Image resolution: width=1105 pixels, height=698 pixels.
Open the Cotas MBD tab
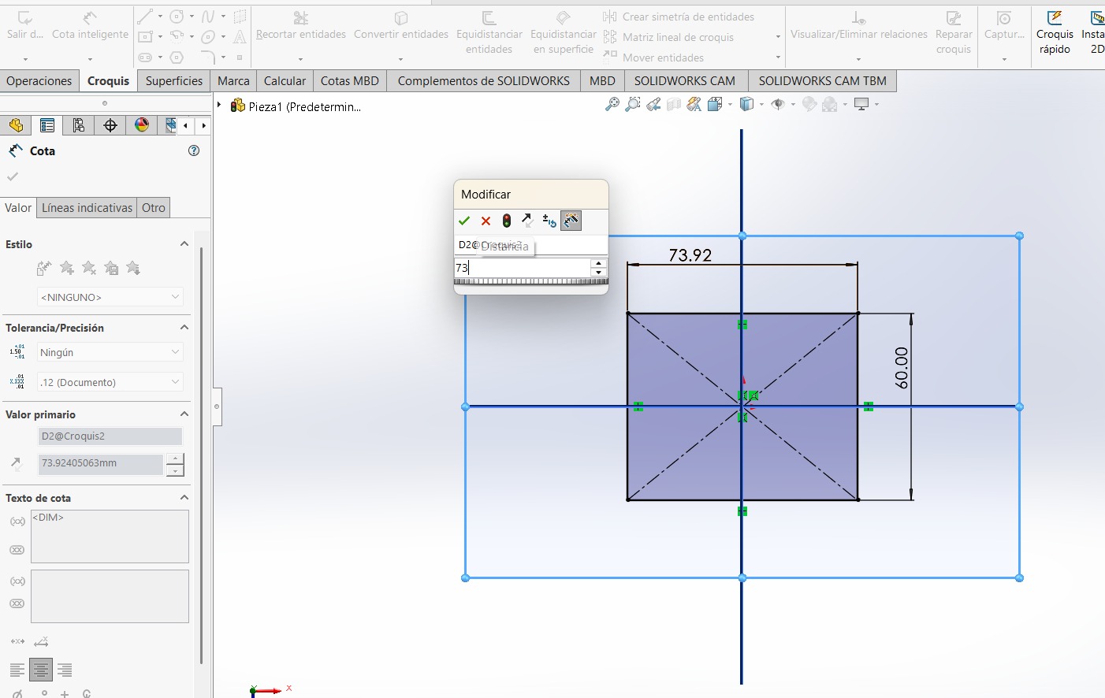(x=350, y=80)
